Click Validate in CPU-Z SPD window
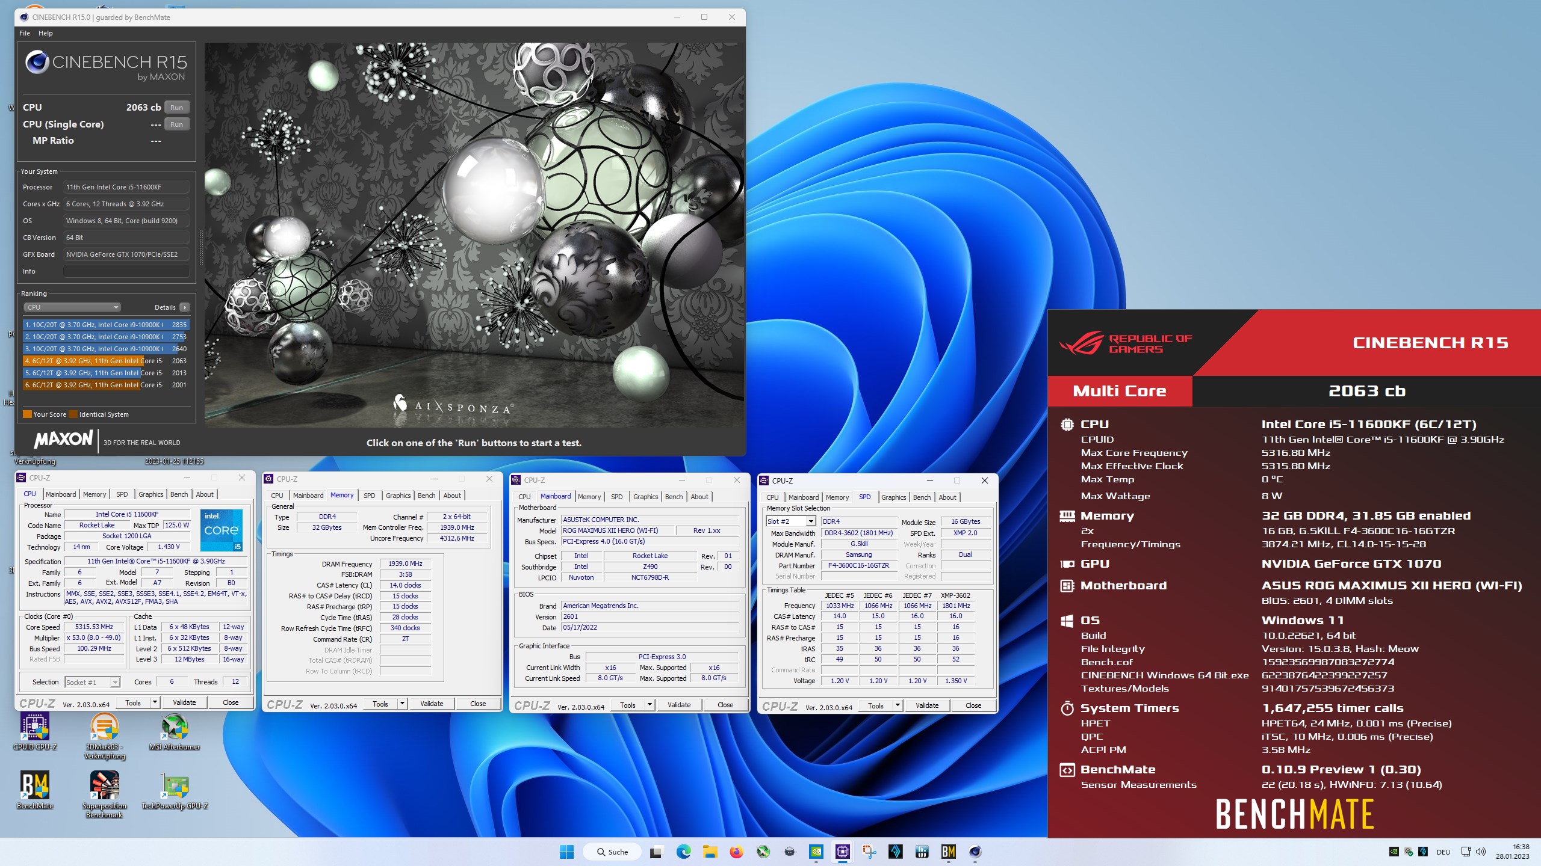The width and height of the screenshot is (1541, 866). point(927,705)
